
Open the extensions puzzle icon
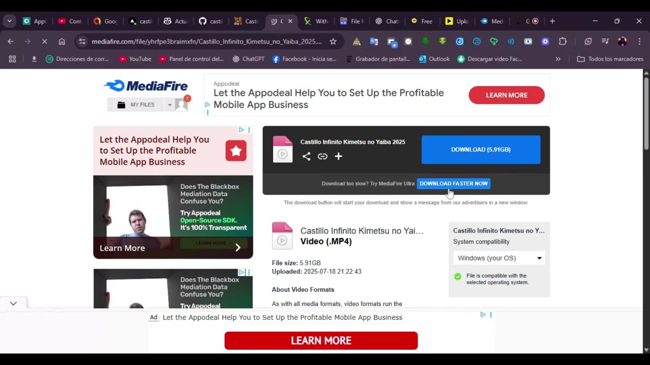[x=563, y=42]
